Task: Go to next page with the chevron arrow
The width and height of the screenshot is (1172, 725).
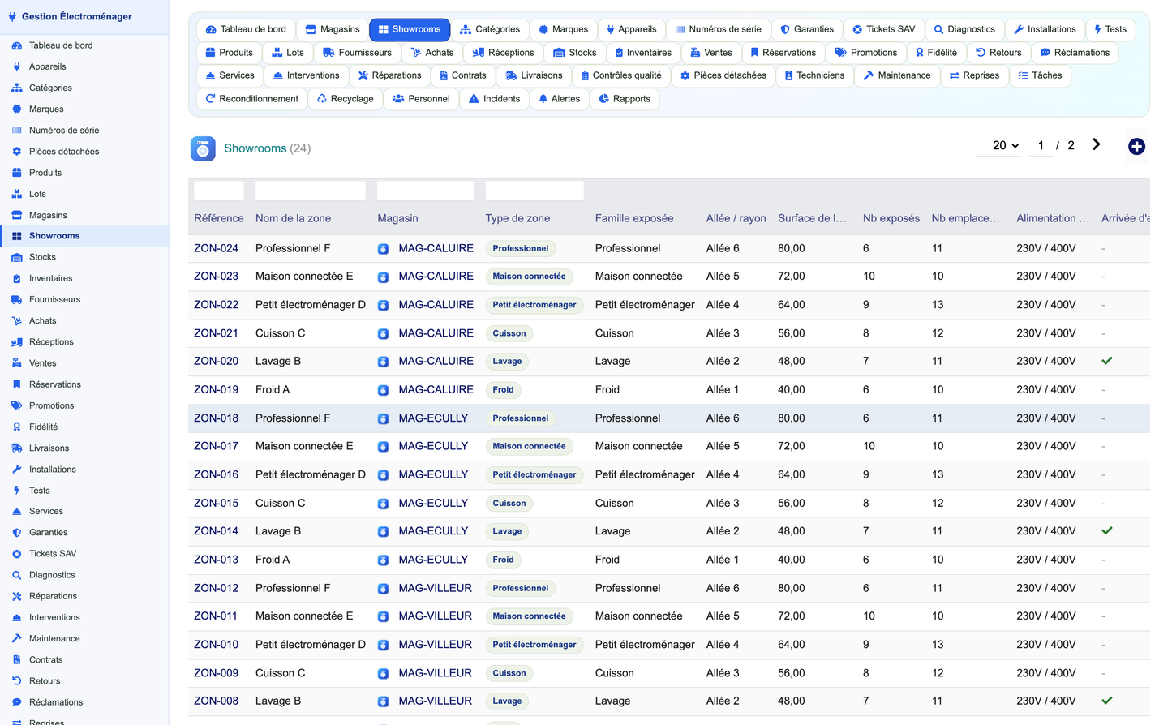Action: pyautogui.click(x=1096, y=144)
